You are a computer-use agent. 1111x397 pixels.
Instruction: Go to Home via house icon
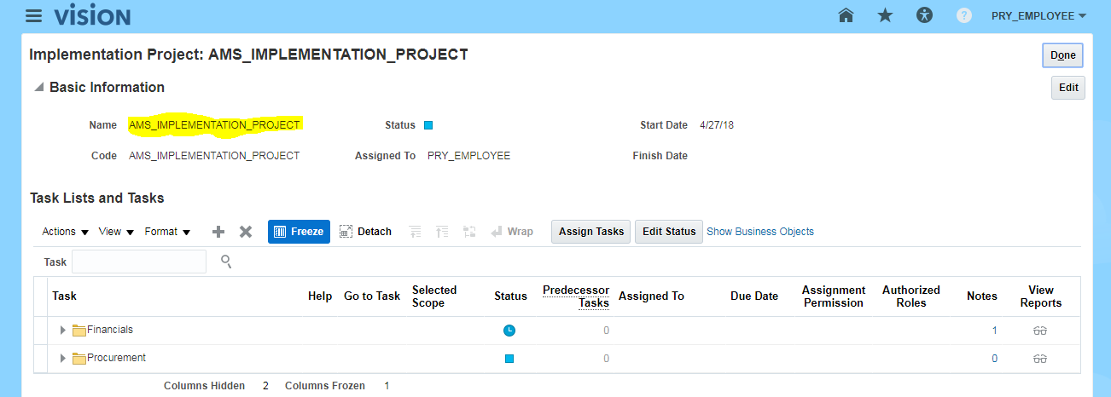pyautogui.click(x=846, y=15)
